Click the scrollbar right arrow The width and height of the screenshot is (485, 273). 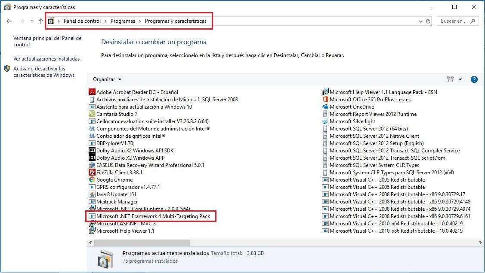pyautogui.click(x=480, y=243)
